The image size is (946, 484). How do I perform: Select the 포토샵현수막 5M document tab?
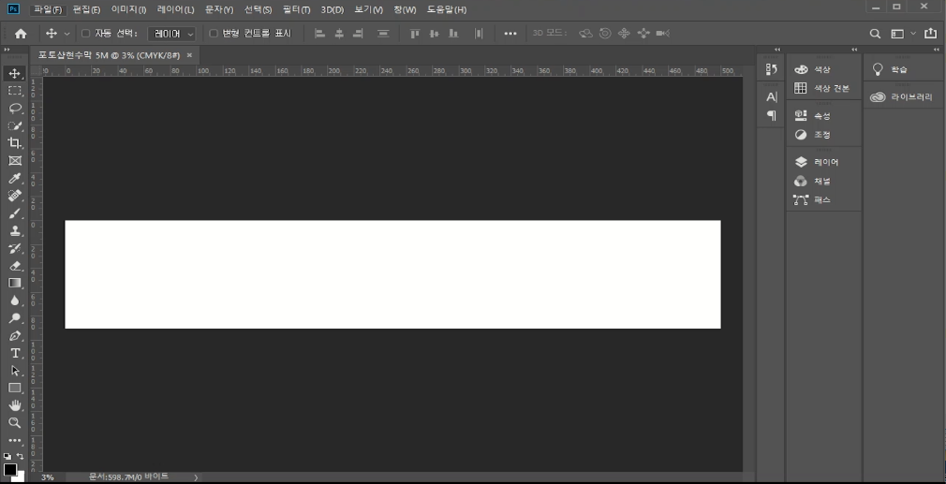pyautogui.click(x=109, y=55)
